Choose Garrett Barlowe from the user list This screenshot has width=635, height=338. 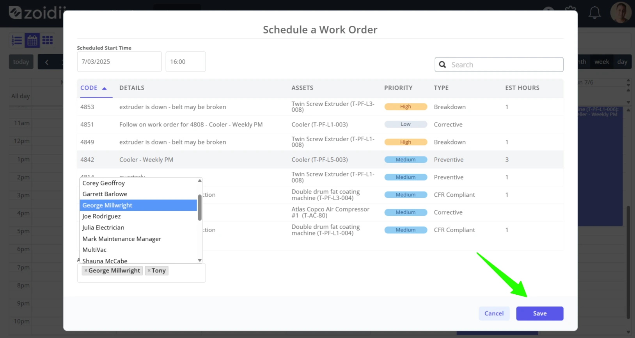[x=138, y=194]
